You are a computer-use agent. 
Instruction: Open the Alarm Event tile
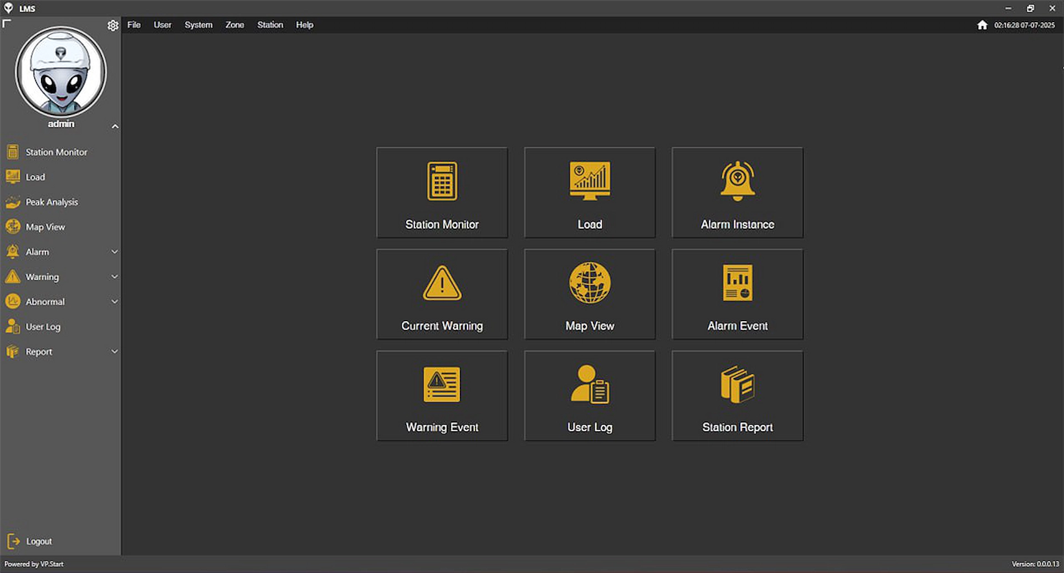click(x=737, y=294)
